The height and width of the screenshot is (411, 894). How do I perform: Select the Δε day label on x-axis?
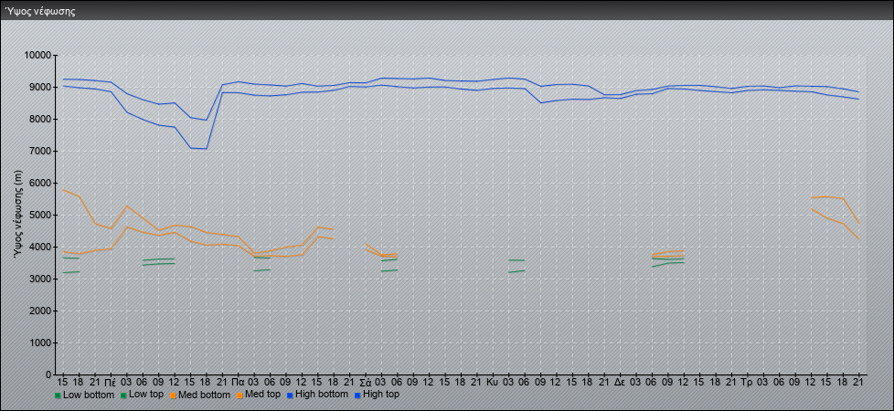pyautogui.click(x=621, y=383)
